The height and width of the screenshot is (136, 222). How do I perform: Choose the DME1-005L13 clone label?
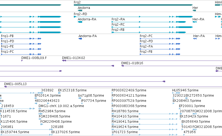tap(15, 84)
